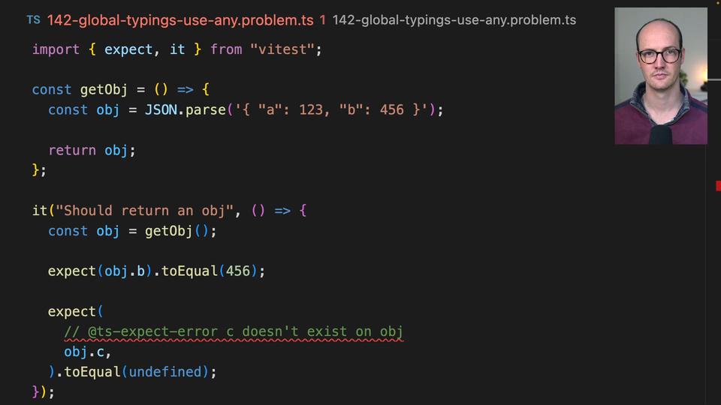Click the obj.c property access
This screenshot has width=721, height=405.
(87, 352)
